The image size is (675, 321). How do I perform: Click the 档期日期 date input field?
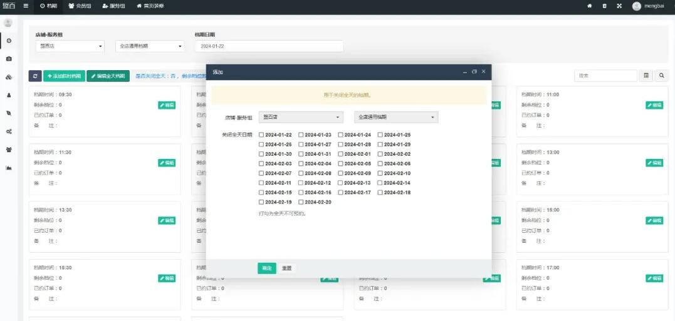(x=269, y=46)
